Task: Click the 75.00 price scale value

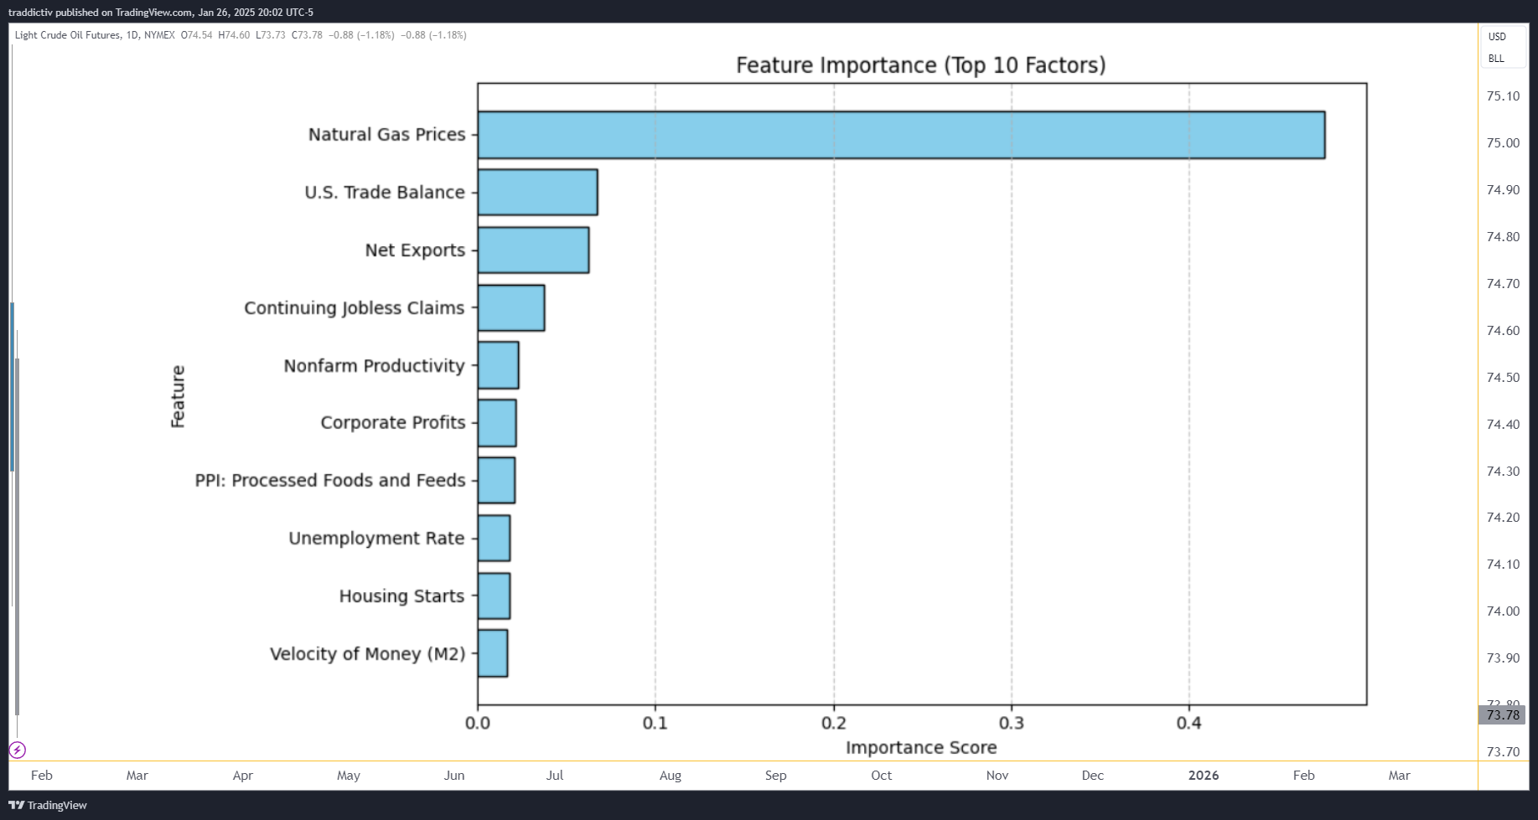Action: click(1503, 143)
